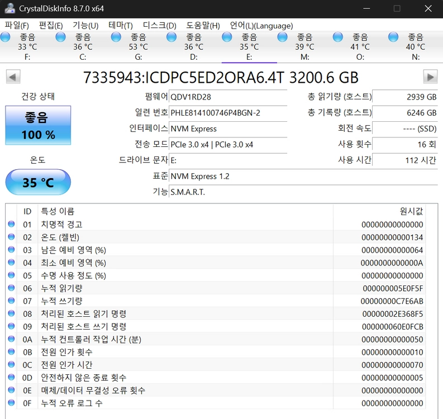
Task: Click power on count value 16 회
Action: 405,144
